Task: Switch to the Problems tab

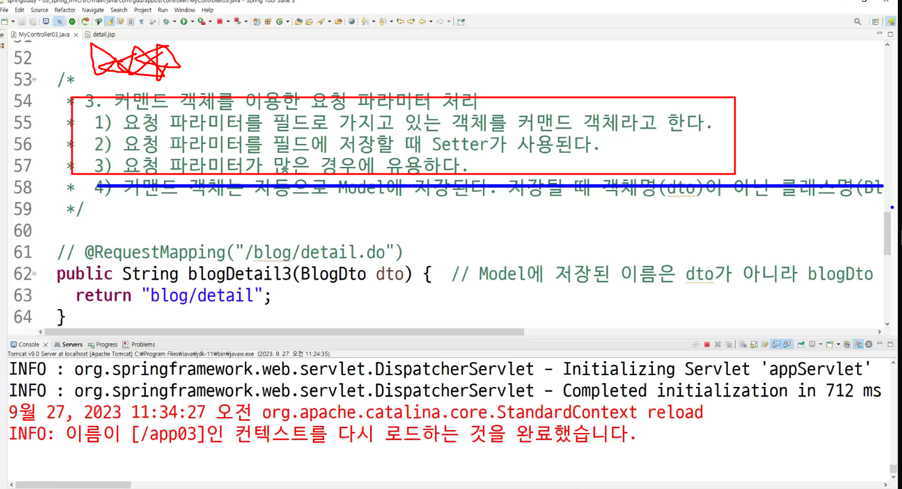Action: pos(139,344)
